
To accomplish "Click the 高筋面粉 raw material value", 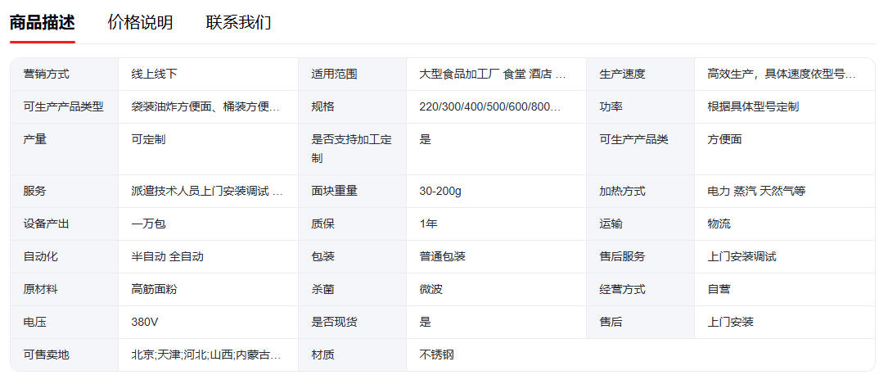I will pos(154,289).
